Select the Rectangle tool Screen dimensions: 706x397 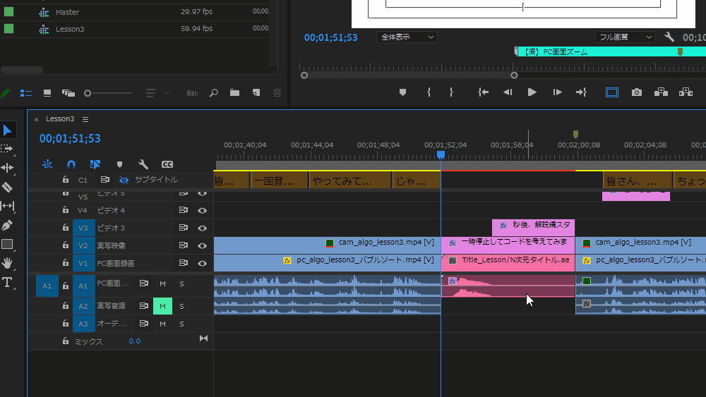click(7, 244)
